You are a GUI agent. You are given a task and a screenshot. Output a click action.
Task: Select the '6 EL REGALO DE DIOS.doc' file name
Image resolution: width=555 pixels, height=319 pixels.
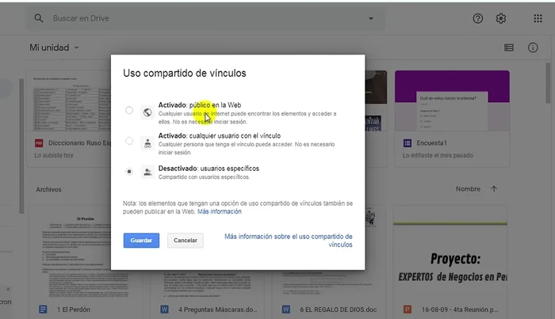click(338, 310)
